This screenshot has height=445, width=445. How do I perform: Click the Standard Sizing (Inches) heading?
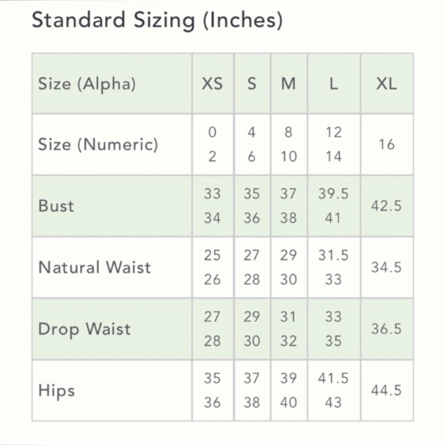point(157,21)
